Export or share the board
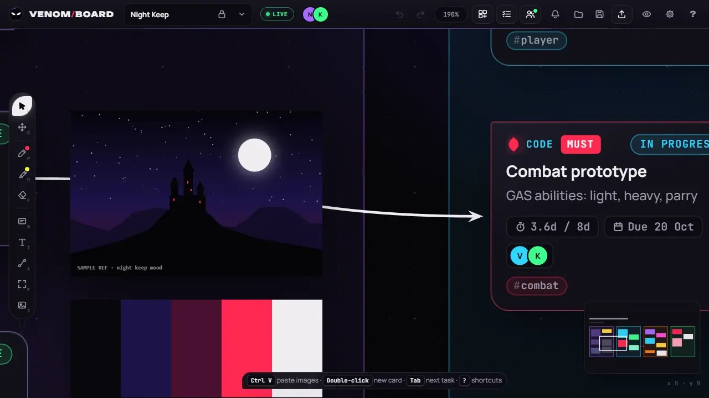Image resolution: width=709 pixels, height=398 pixels. [x=621, y=14]
